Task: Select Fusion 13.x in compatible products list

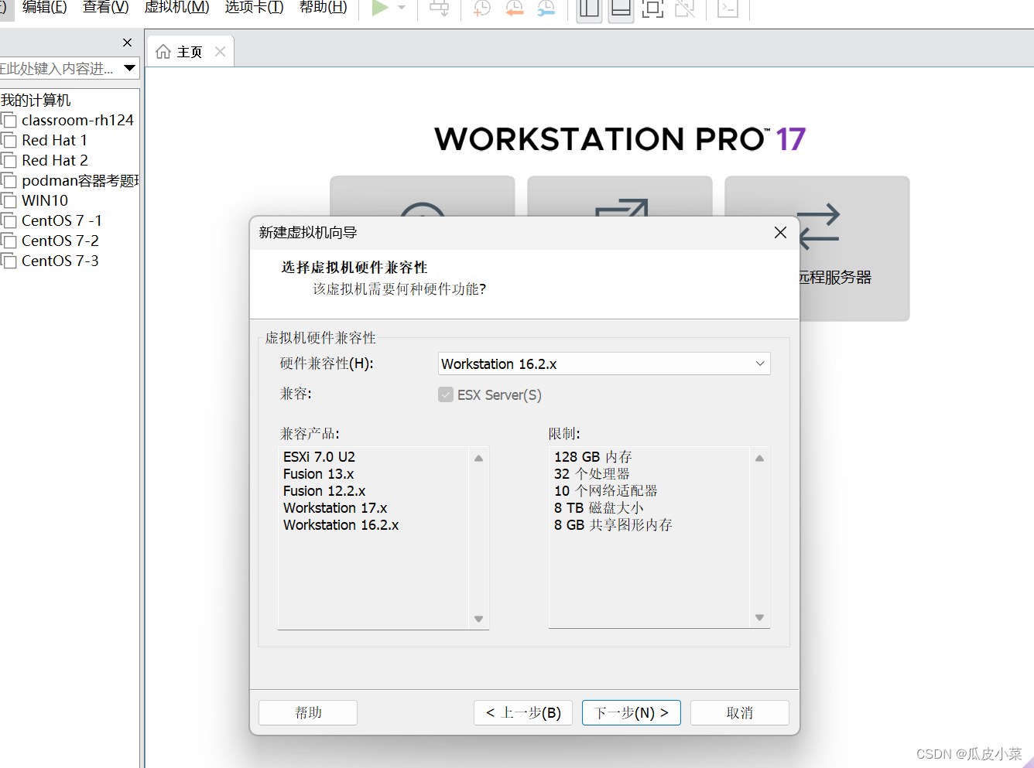Action: (x=318, y=474)
